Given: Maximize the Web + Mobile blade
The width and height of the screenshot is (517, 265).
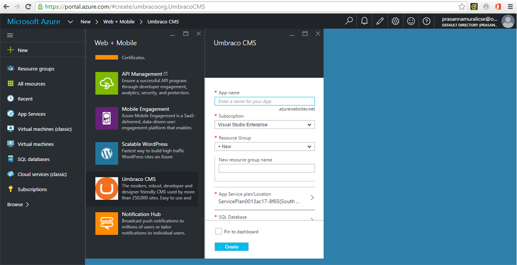Looking at the screenshot, I should pyautogui.click(x=186, y=34).
